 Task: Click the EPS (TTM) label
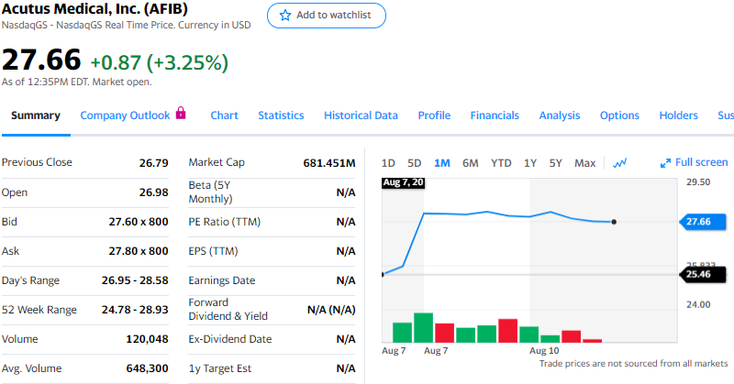(x=213, y=251)
